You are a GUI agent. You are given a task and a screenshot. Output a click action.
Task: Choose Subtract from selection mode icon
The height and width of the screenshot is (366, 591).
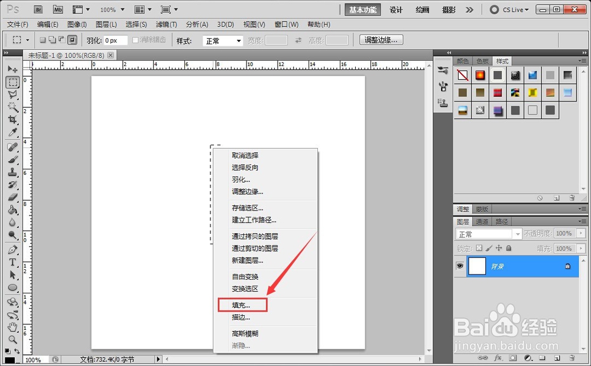pos(62,40)
